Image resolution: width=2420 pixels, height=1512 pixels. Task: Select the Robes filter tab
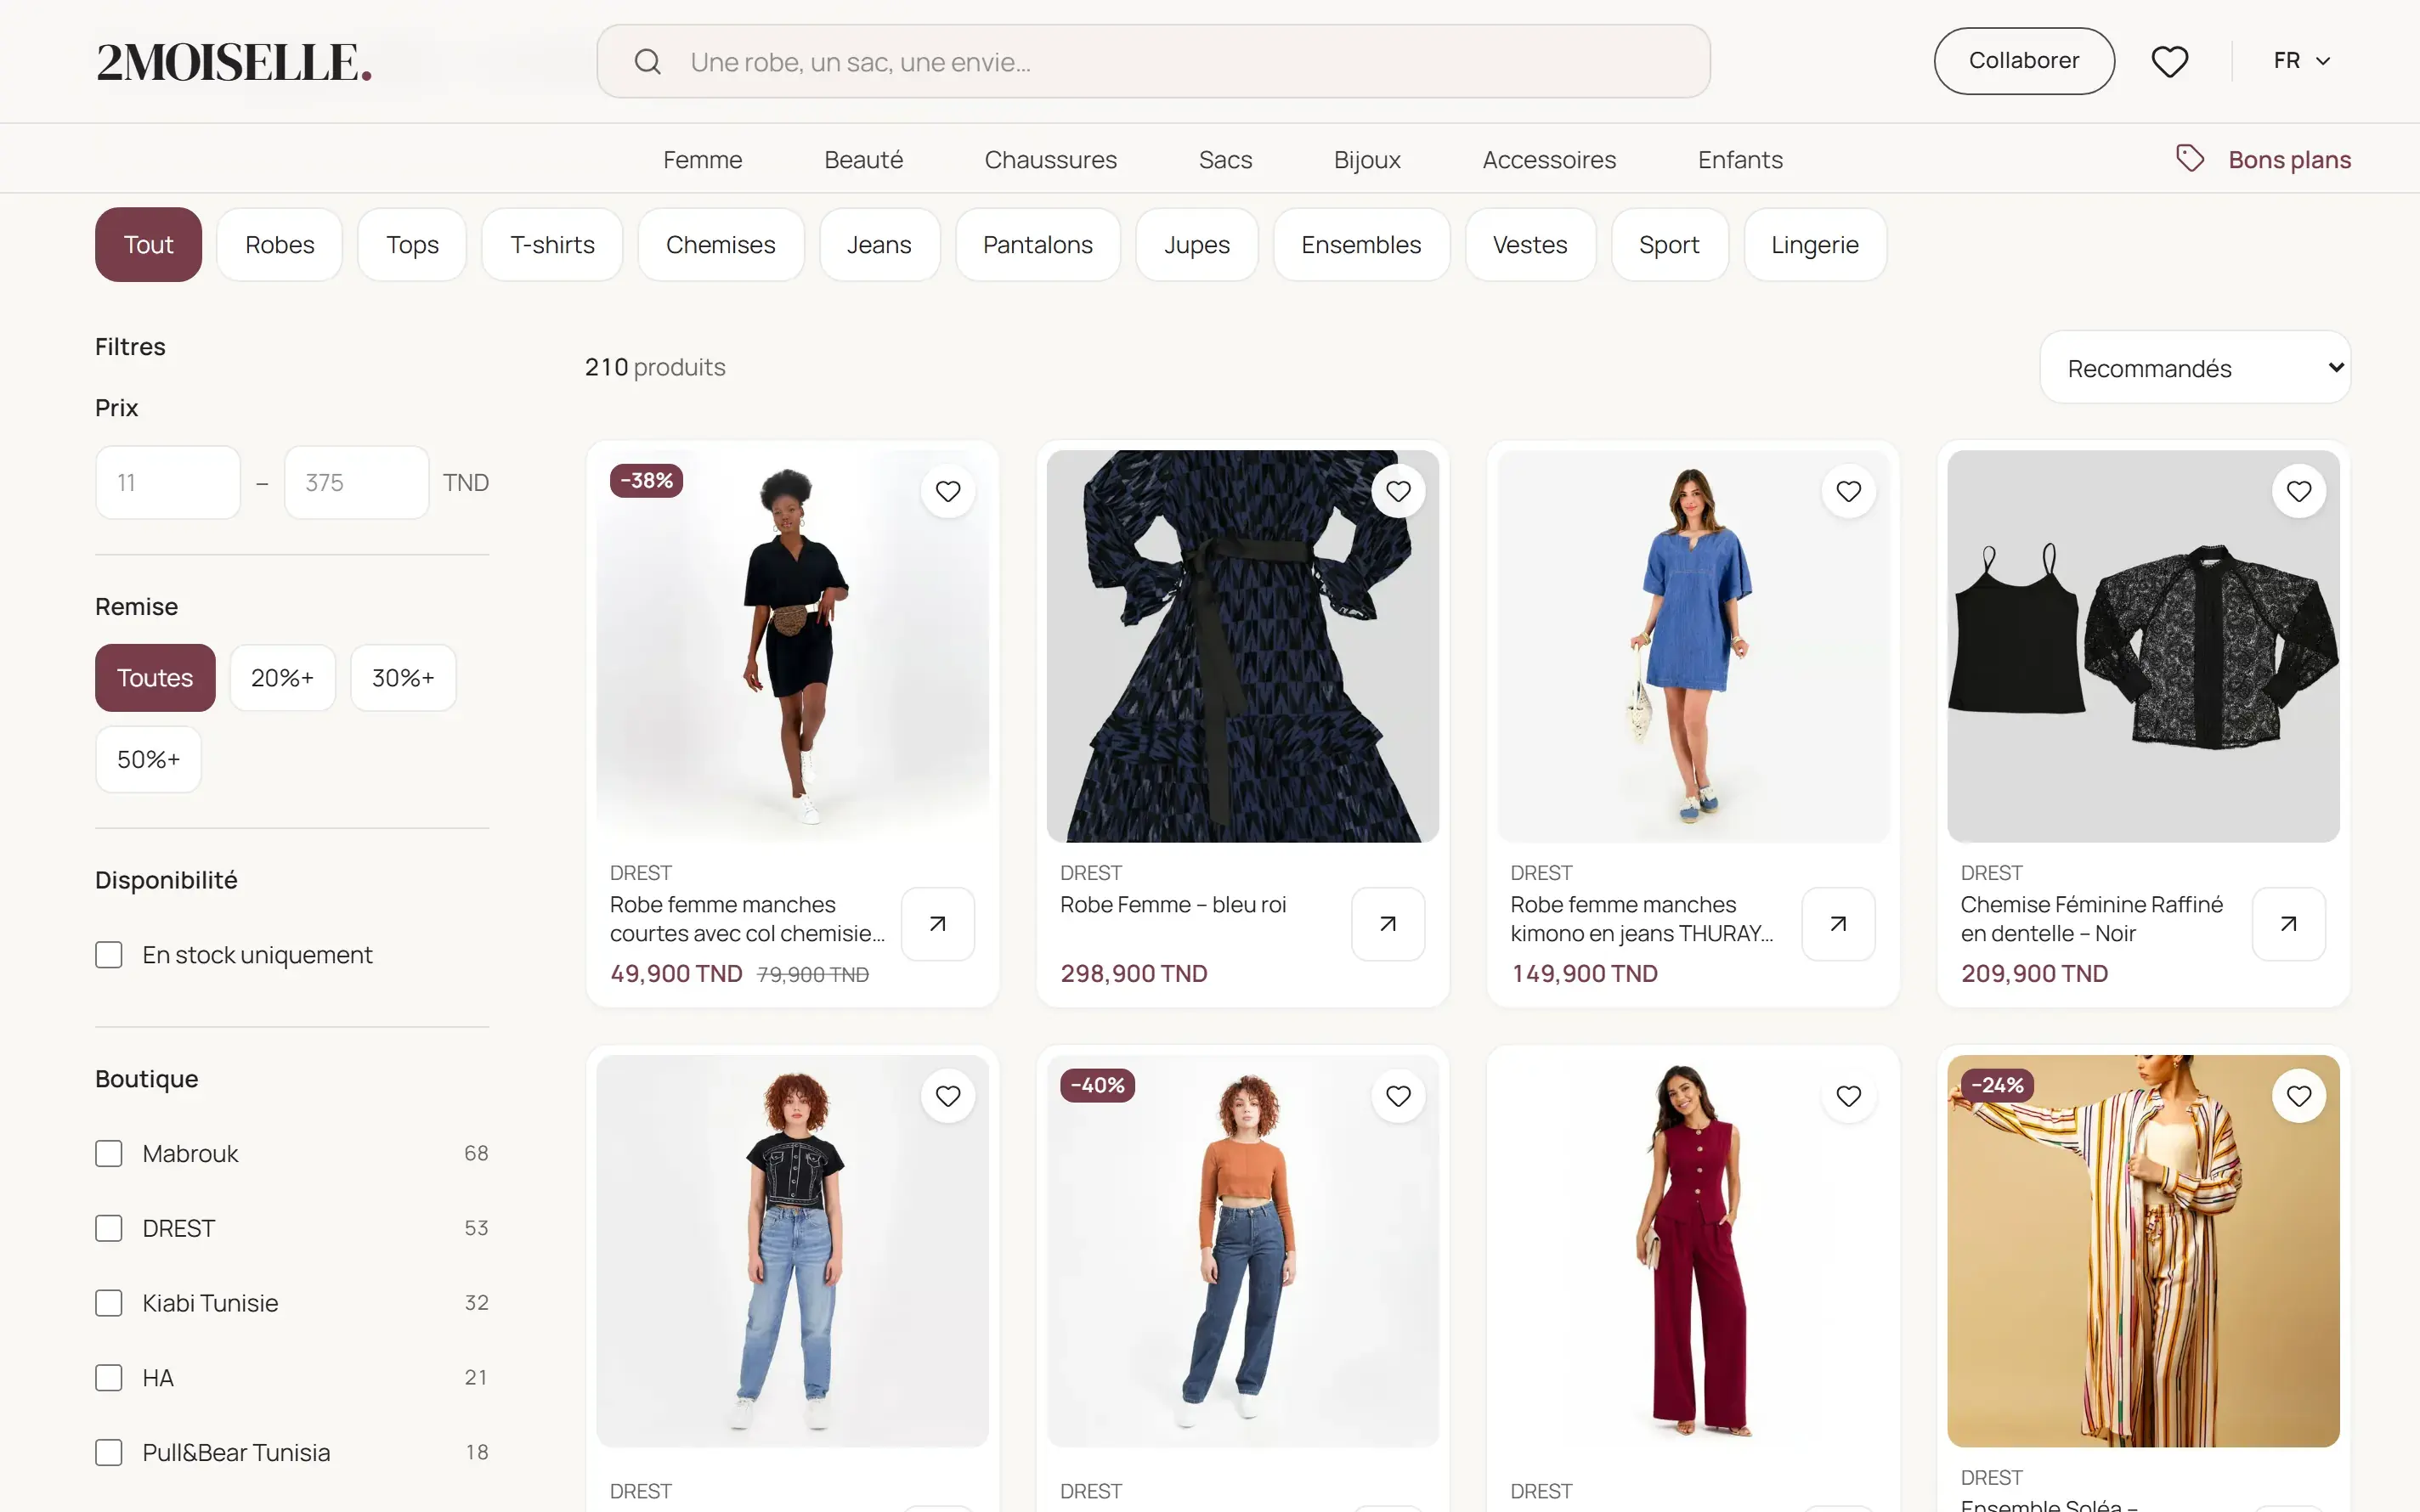[x=280, y=245]
